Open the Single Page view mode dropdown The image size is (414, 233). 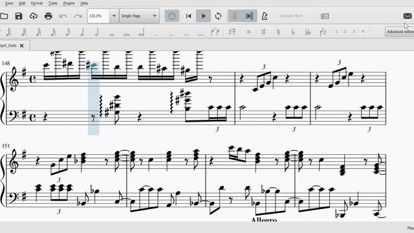(139, 16)
